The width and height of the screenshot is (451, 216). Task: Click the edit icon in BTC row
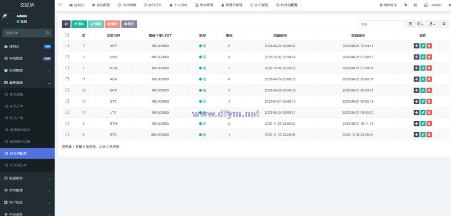(x=422, y=134)
